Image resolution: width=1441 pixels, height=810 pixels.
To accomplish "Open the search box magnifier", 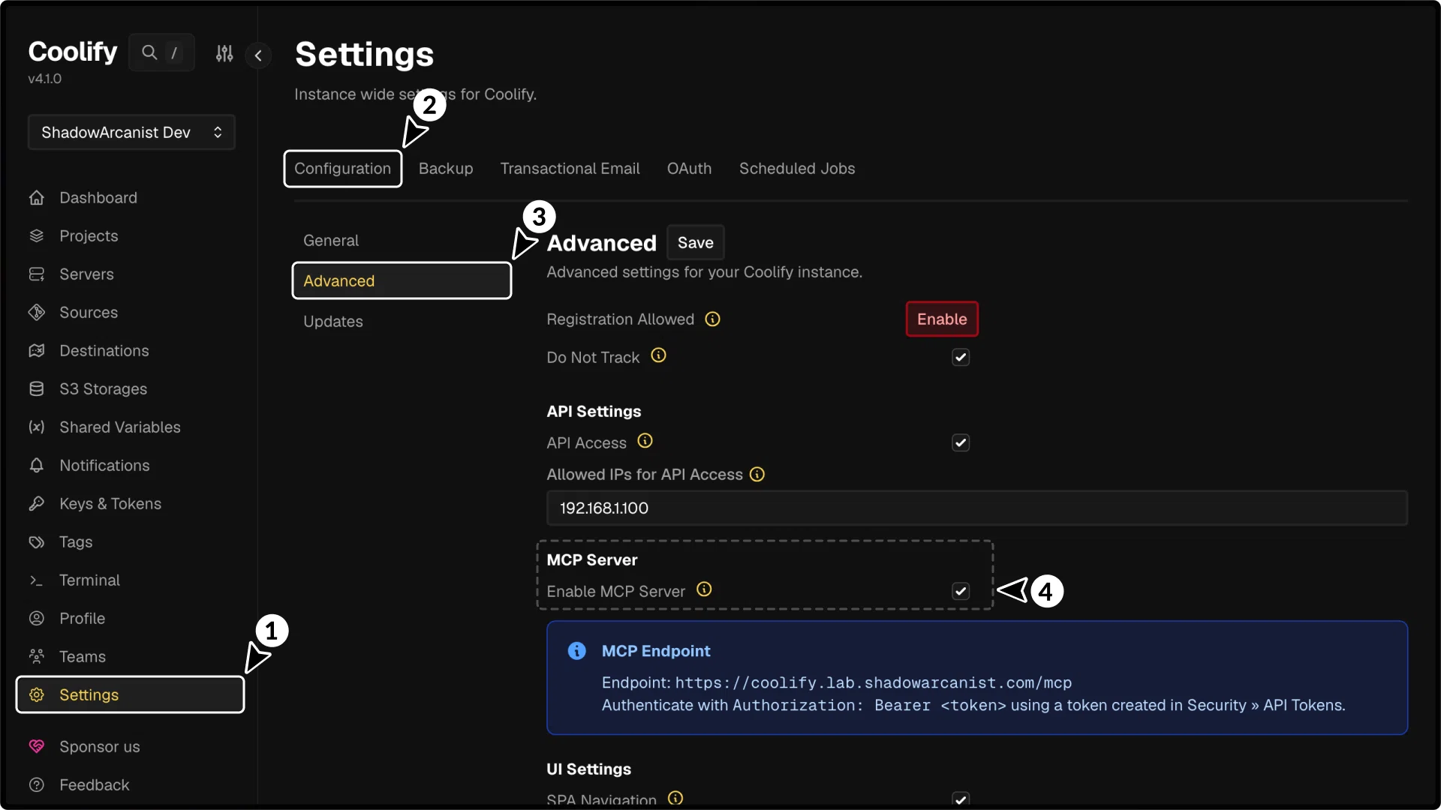I will tap(149, 52).
